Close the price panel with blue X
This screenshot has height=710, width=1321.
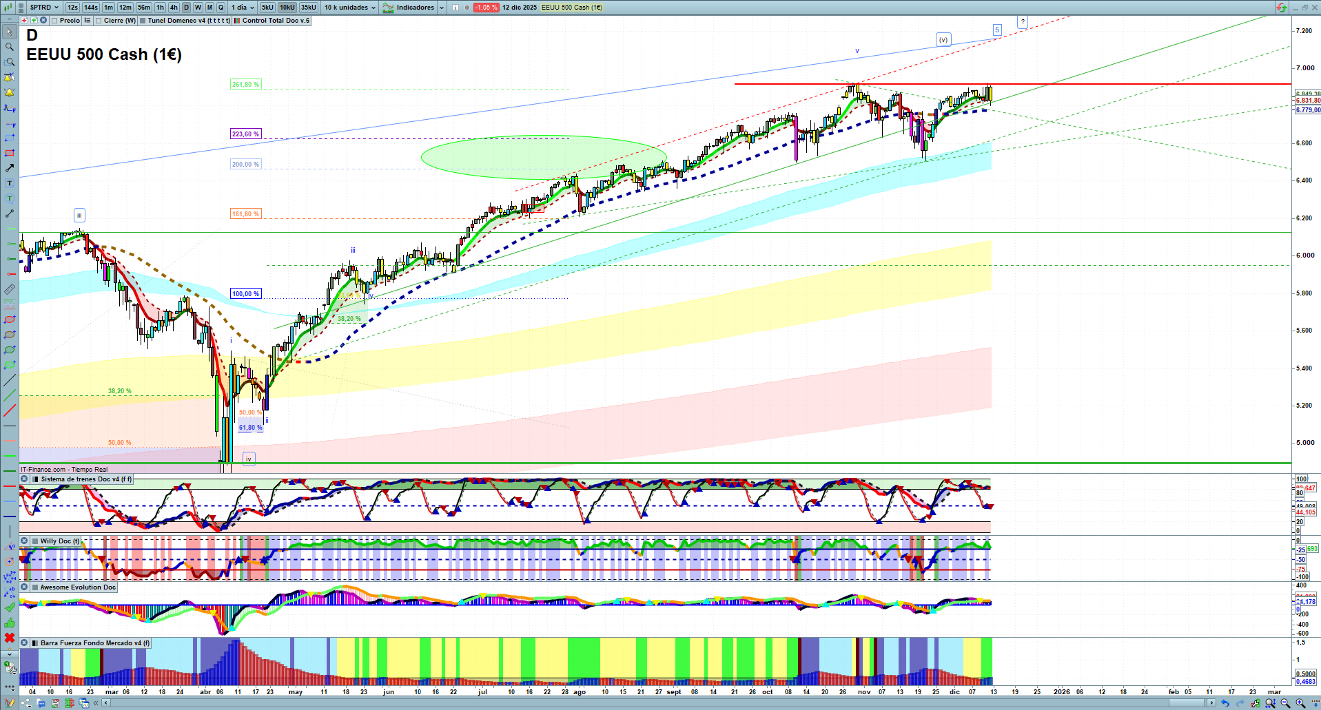pyautogui.click(x=43, y=21)
